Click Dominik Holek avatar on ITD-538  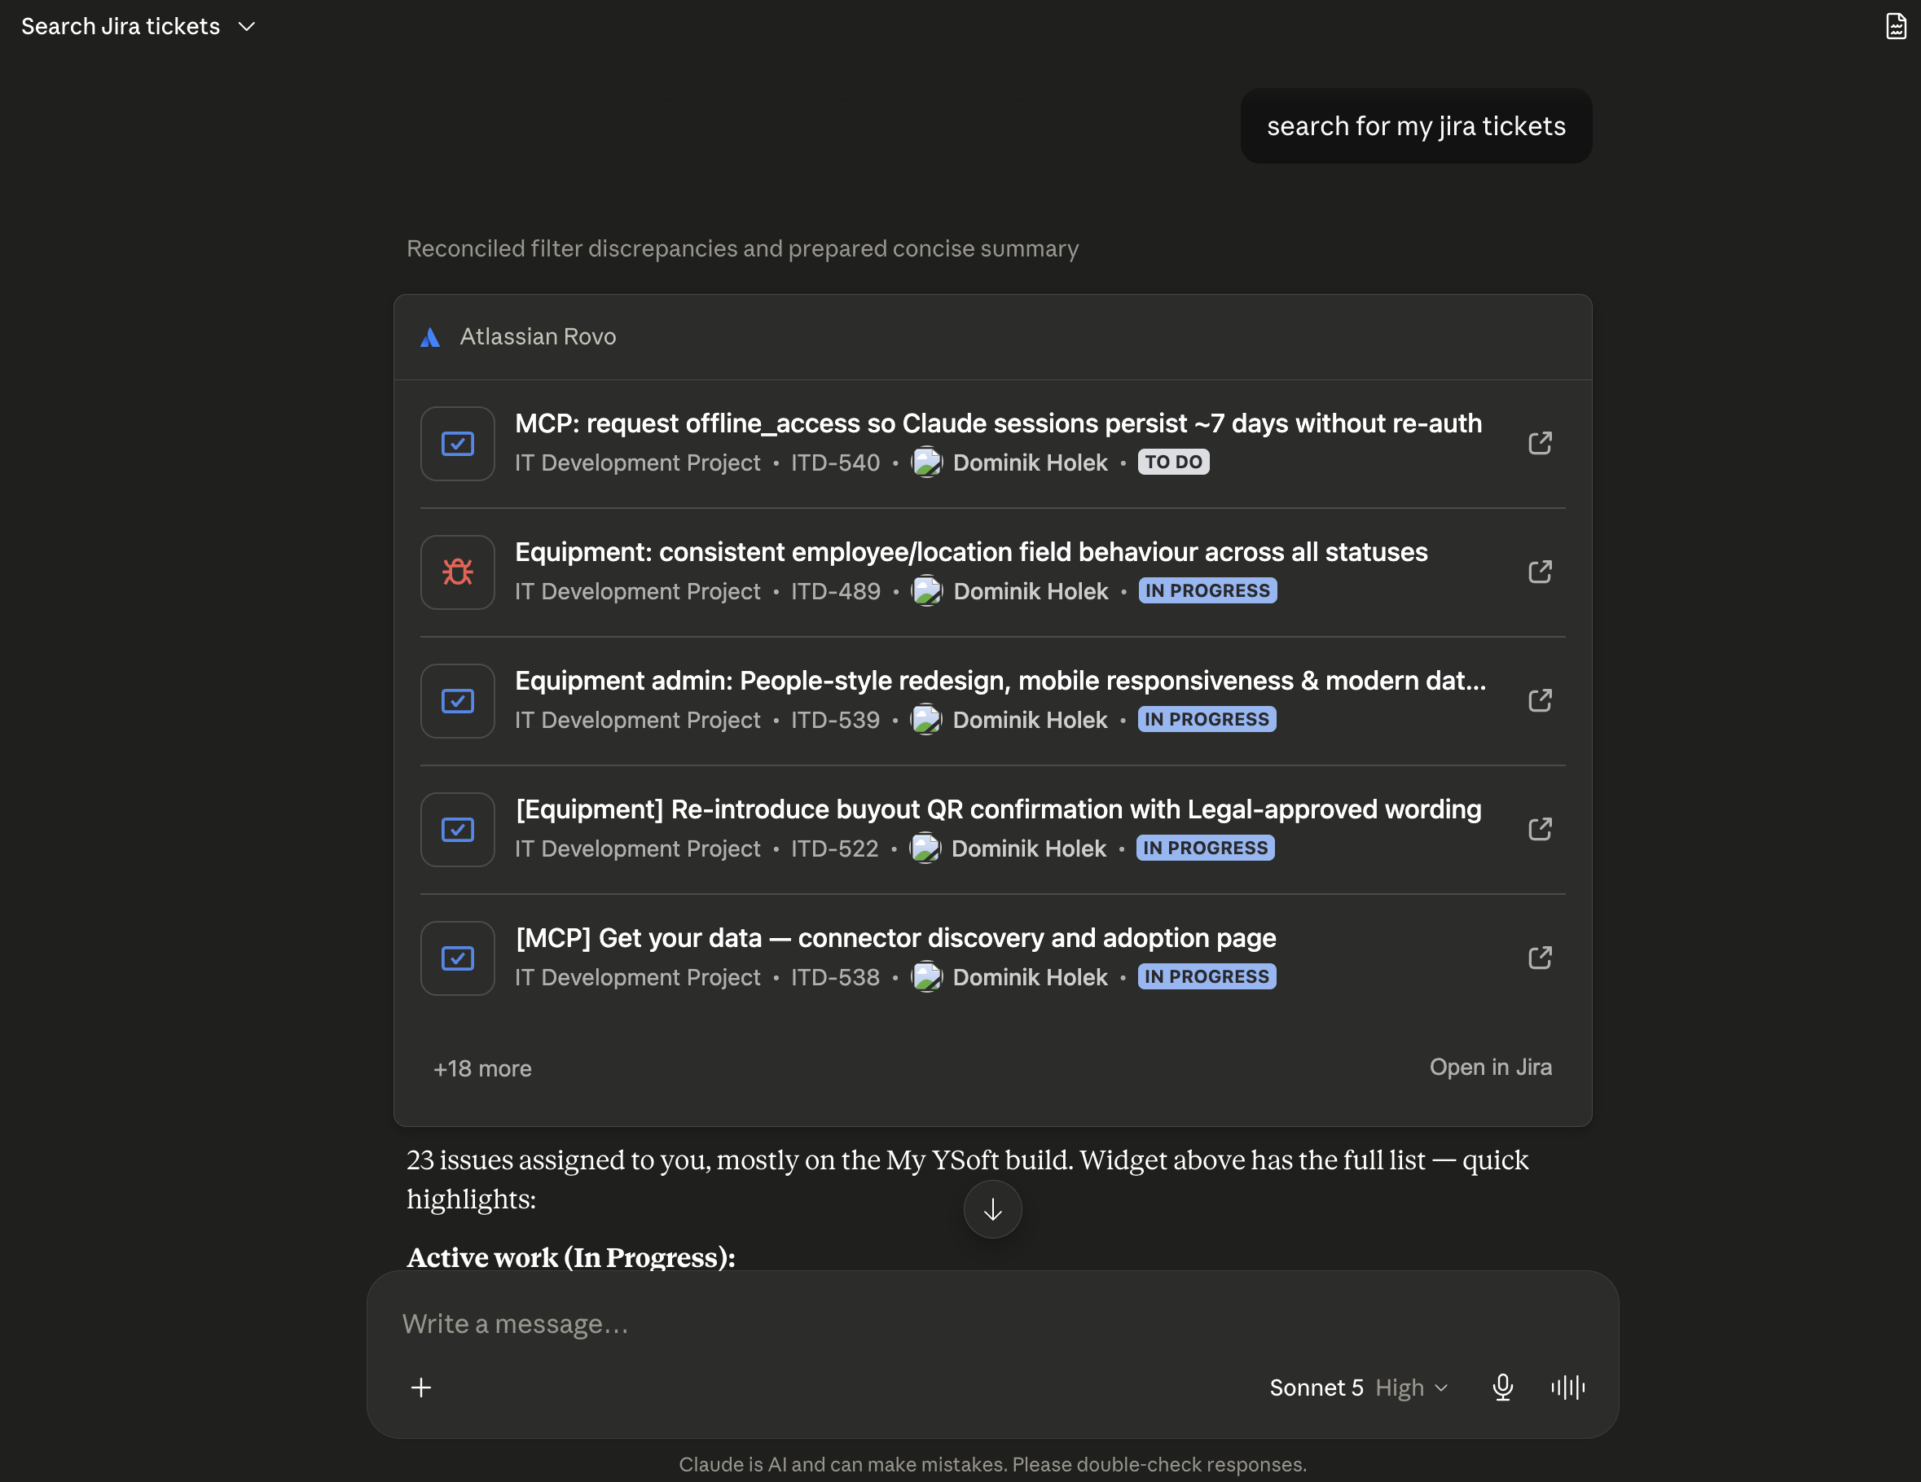(926, 976)
